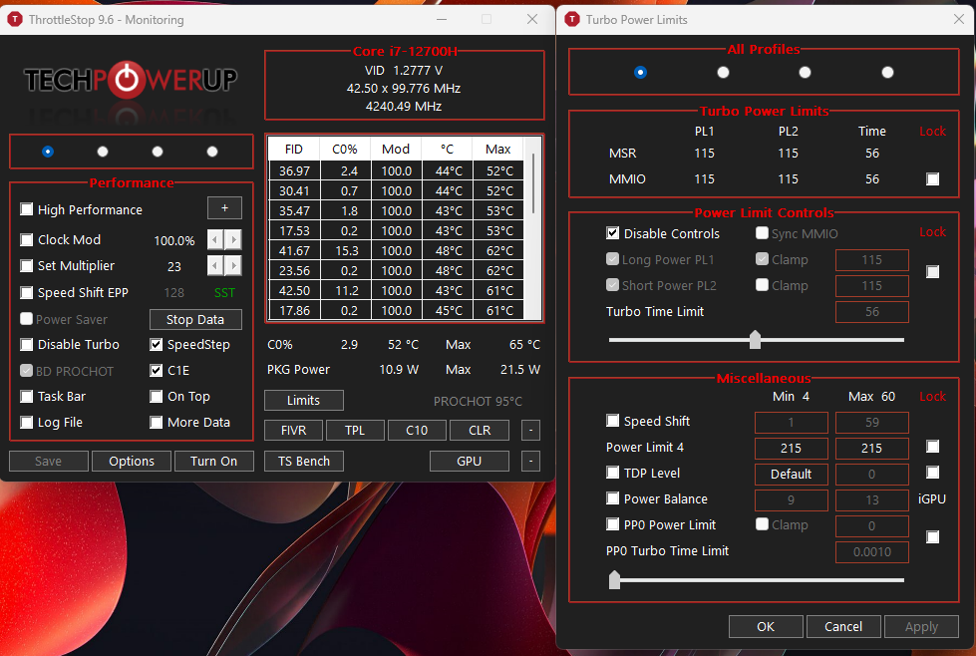Decrease Clock Mod with left arrow

(215, 239)
